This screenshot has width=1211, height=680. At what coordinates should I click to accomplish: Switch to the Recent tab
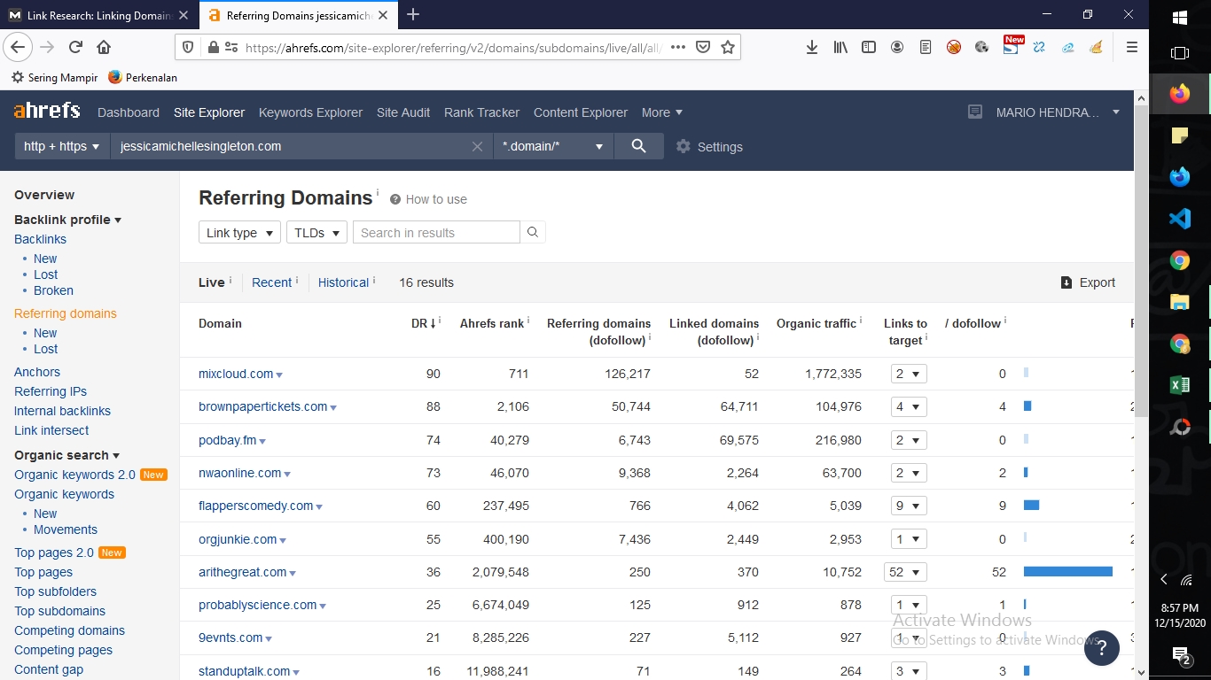click(x=271, y=282)
